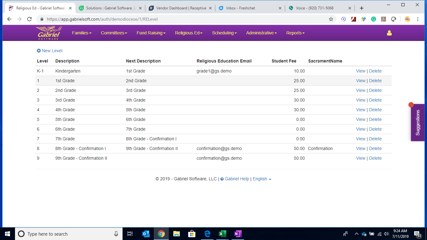
Task: Launch Outlook from taskbar
Action: [x=146, y=234]
